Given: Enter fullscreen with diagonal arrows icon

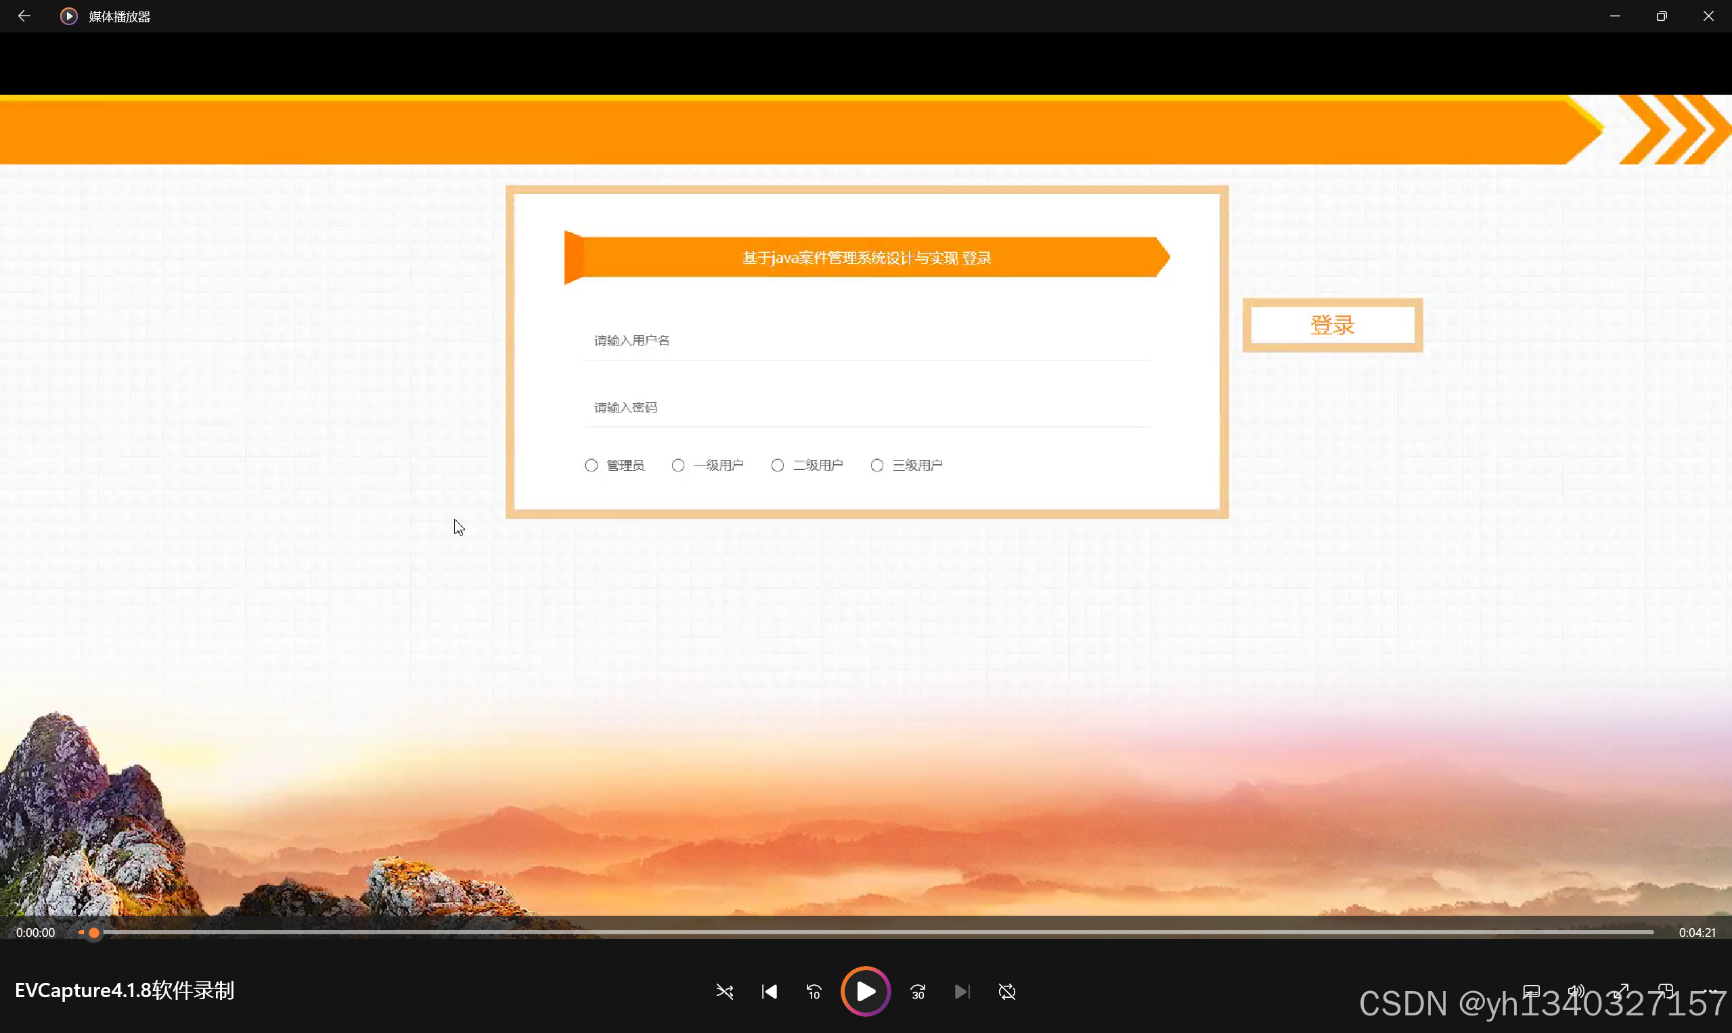Looking at the screenshot, I should coord(1621,991).
